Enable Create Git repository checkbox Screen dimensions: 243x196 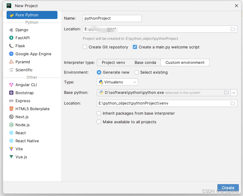(85, 47)
